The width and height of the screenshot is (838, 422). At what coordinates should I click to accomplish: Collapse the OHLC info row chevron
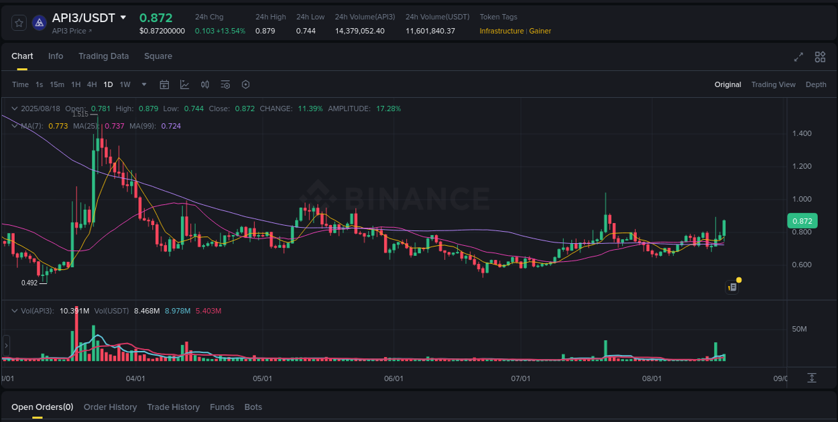(x=15, y=108)
